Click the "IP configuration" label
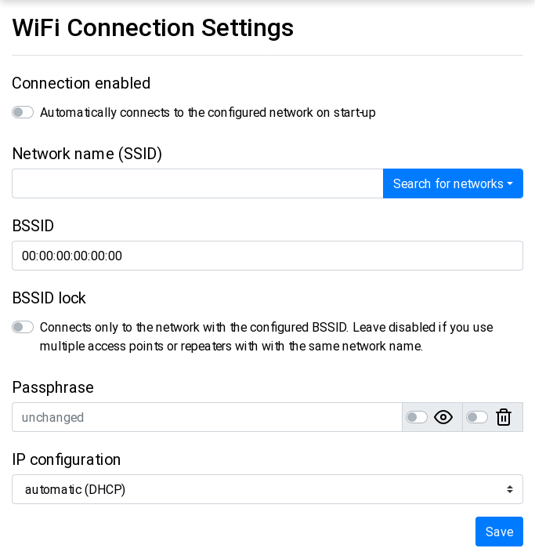The height and width of the screenshot is (559, 535). coord(67,459)
